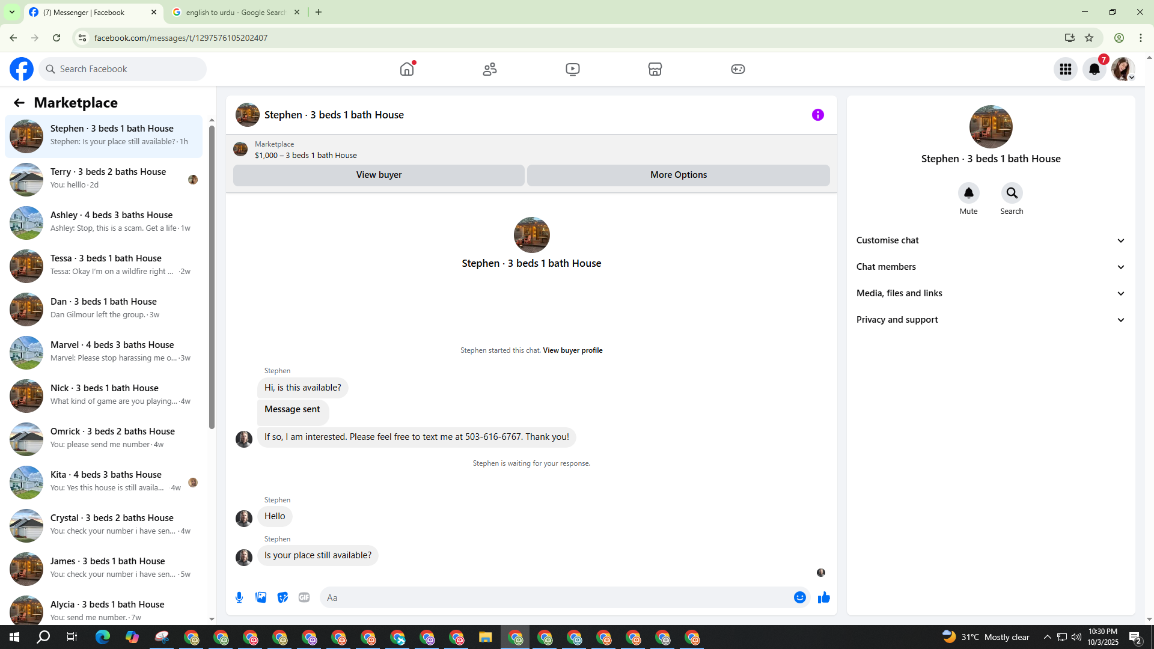Send a voice clip with microphone icon
This screenshot has height=649, width=1154.
coord(239,597)
